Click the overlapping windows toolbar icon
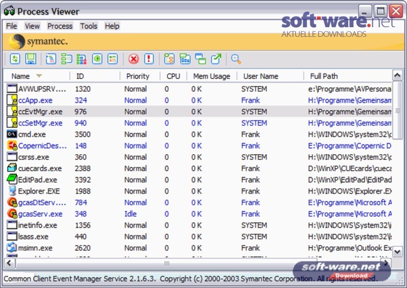Viewport: 407px width, 288px height. 201,59
